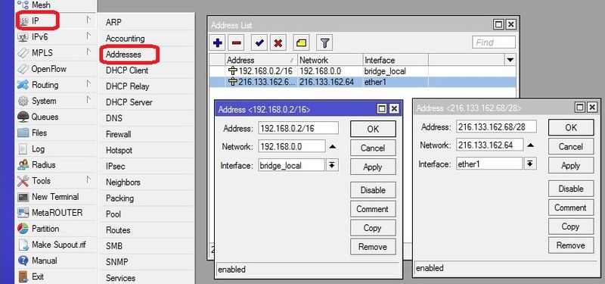
Task: Click the MetaROUTER icon
Action: click(23, 213)
